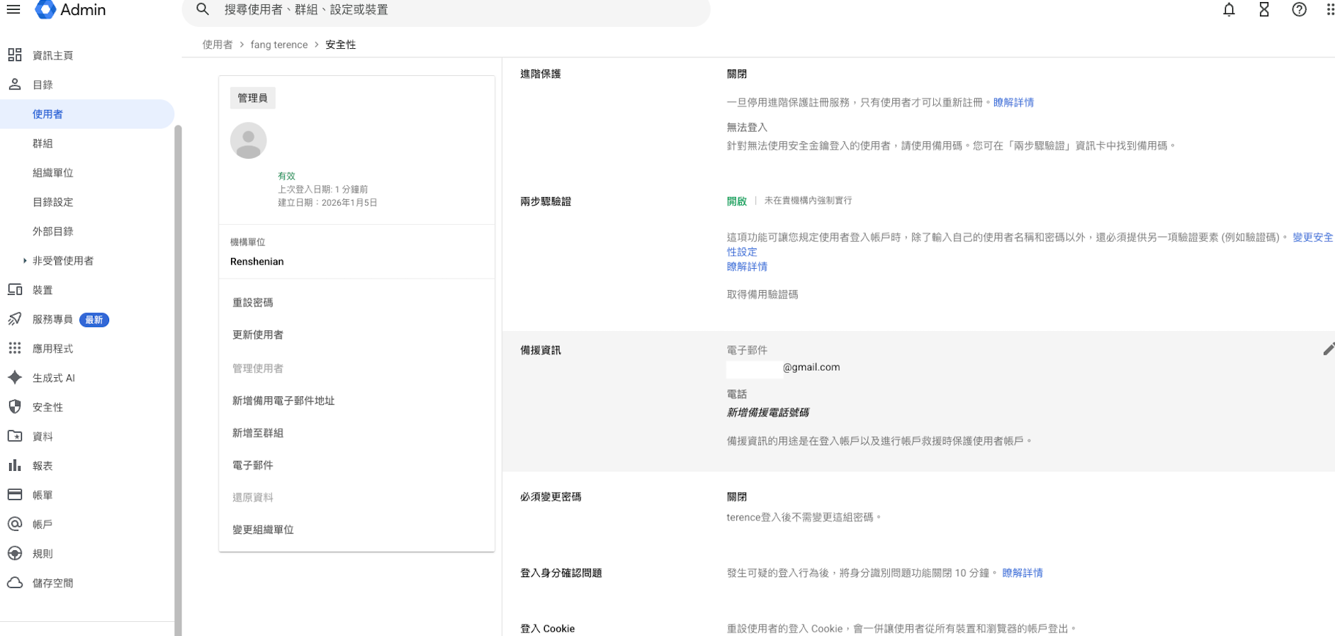Open the notifications bell
1335x636 pixels.
coord(1229,10)
